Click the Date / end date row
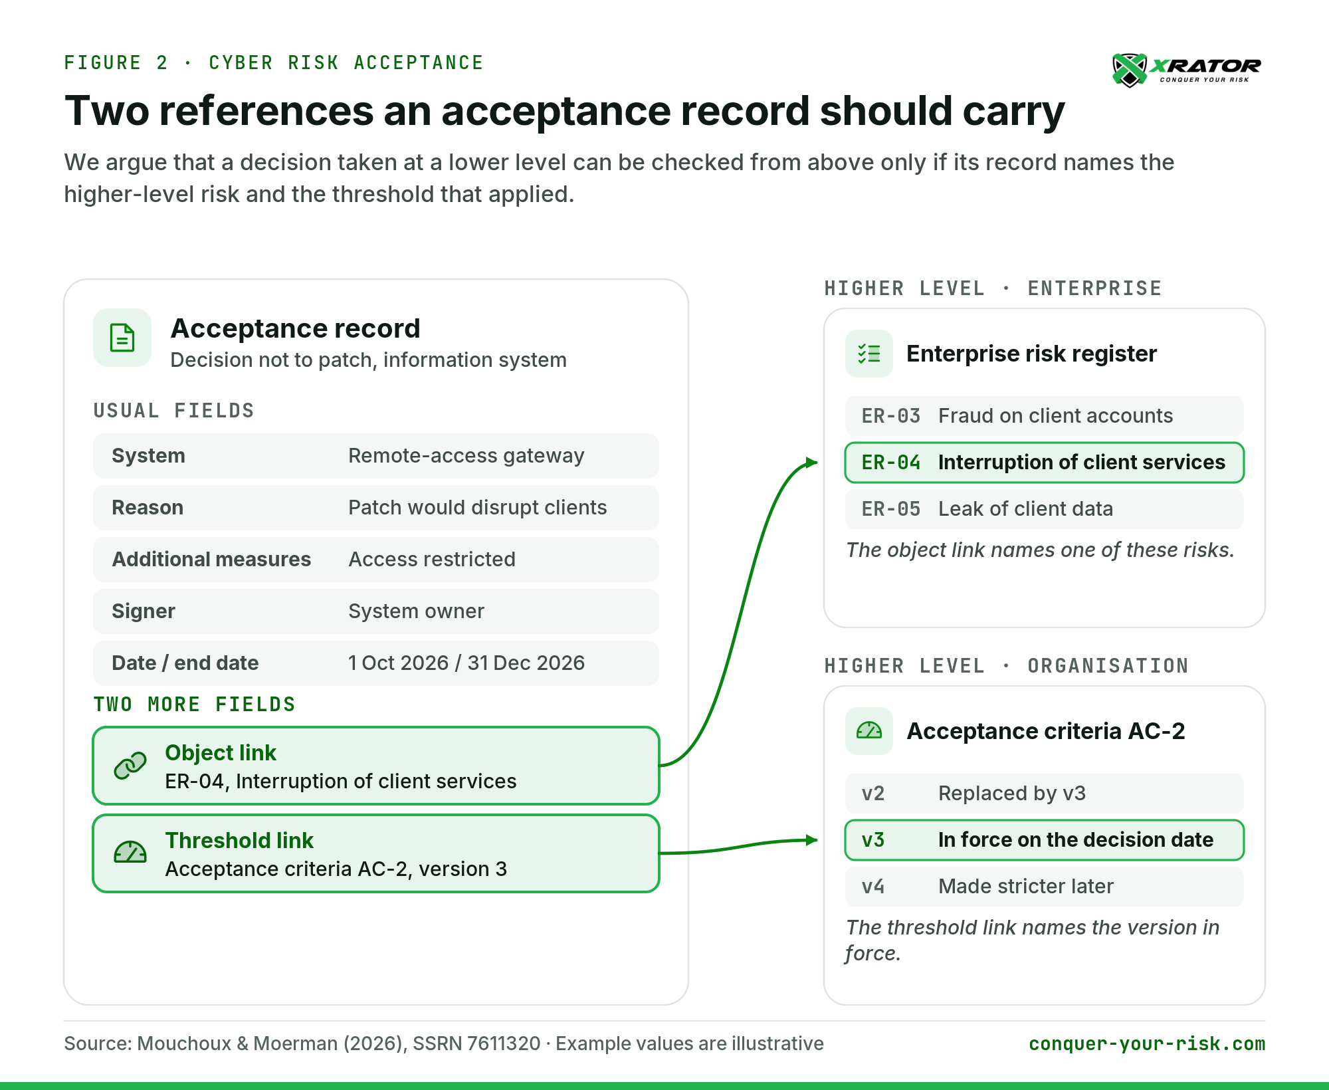This screenshot has width=1329, height=1090. [x=376, y=663]
